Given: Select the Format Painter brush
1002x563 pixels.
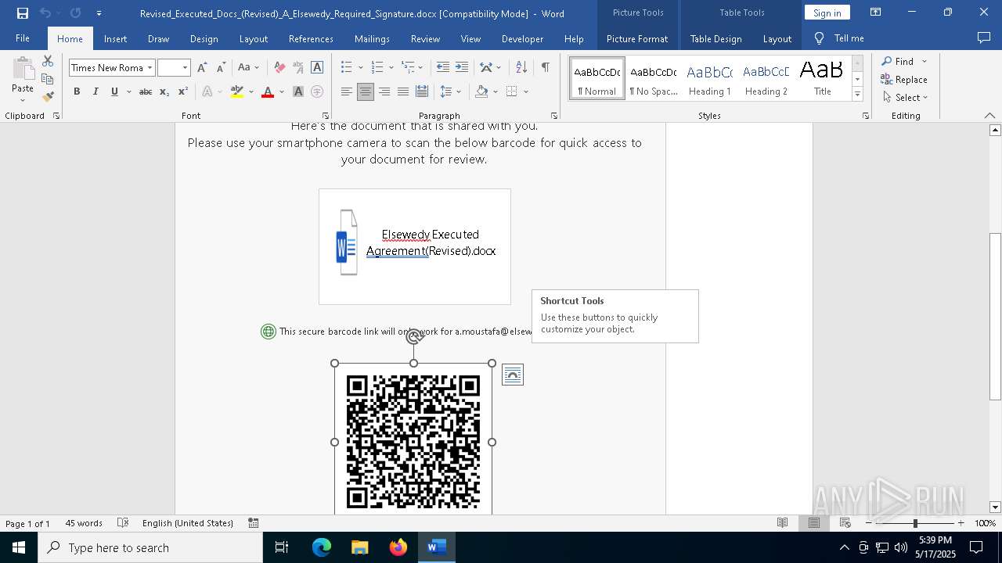Looking at the screenshot, I should coord(48,96).
